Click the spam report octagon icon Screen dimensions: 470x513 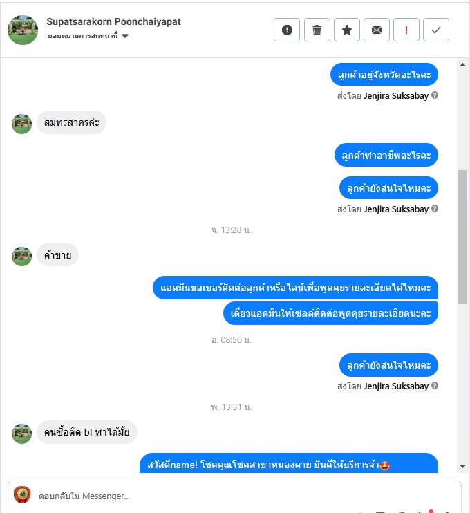coord(287,30)
